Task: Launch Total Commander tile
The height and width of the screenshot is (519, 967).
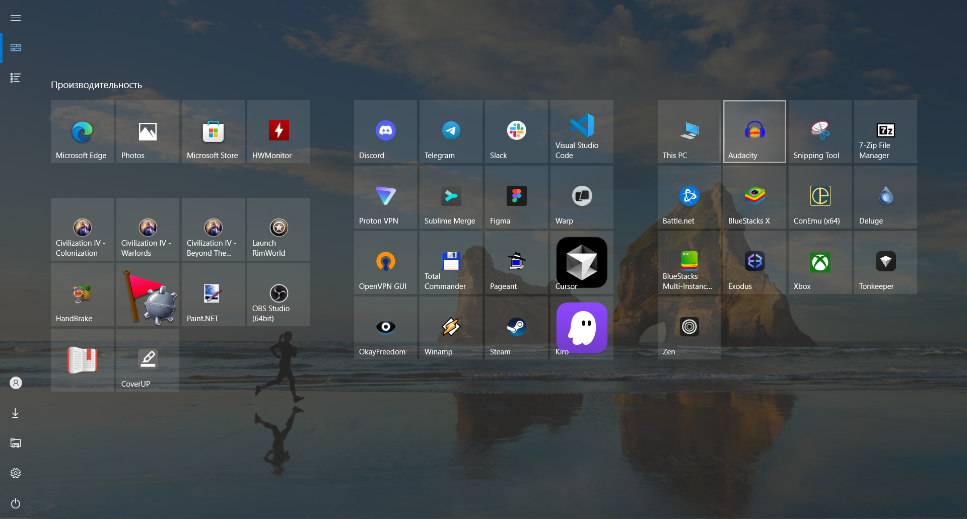Action: coord(451,262)
